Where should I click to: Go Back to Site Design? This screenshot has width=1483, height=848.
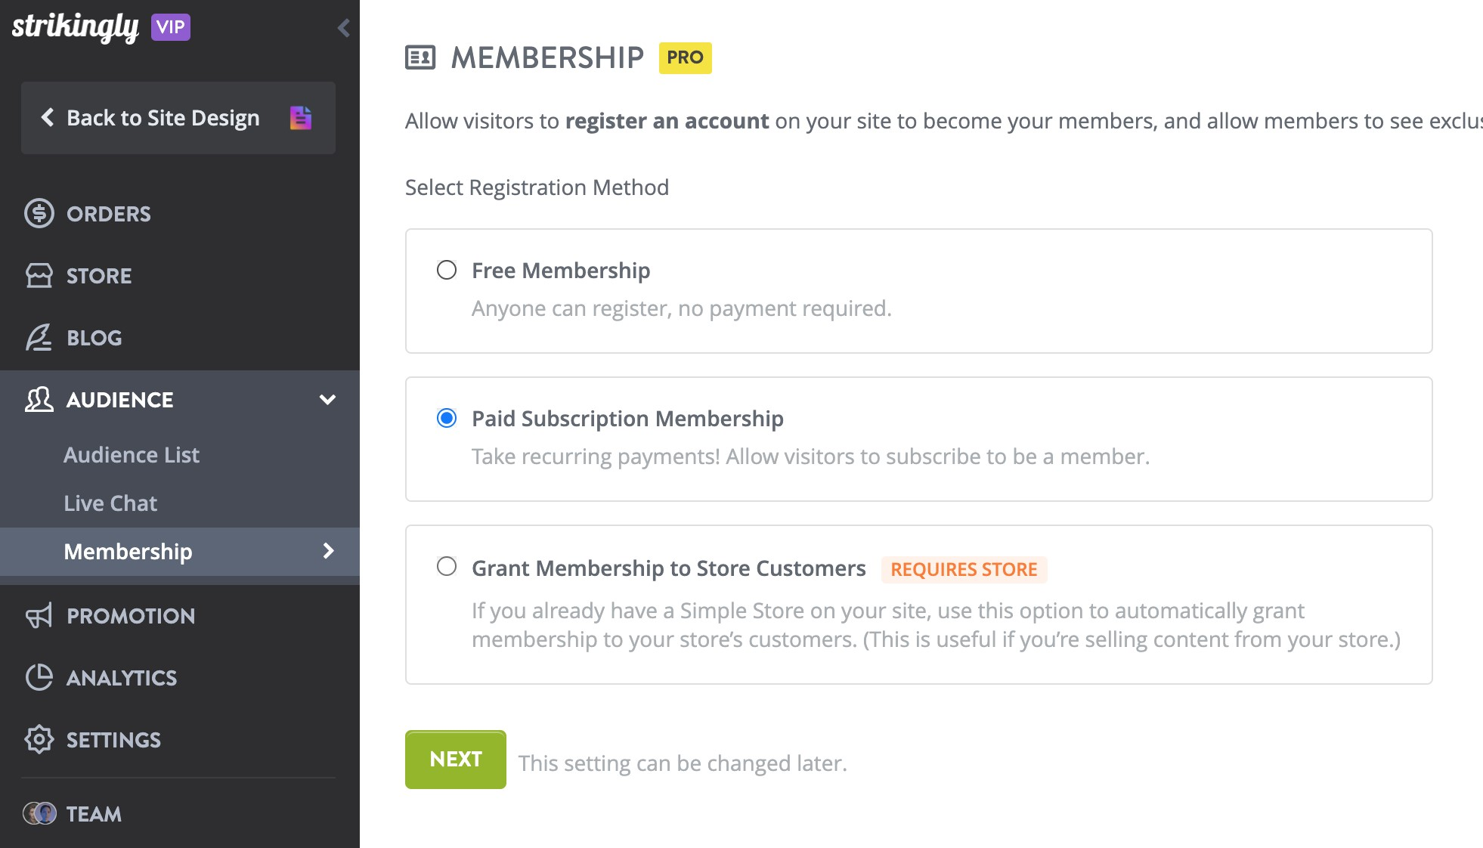point(163,118)
